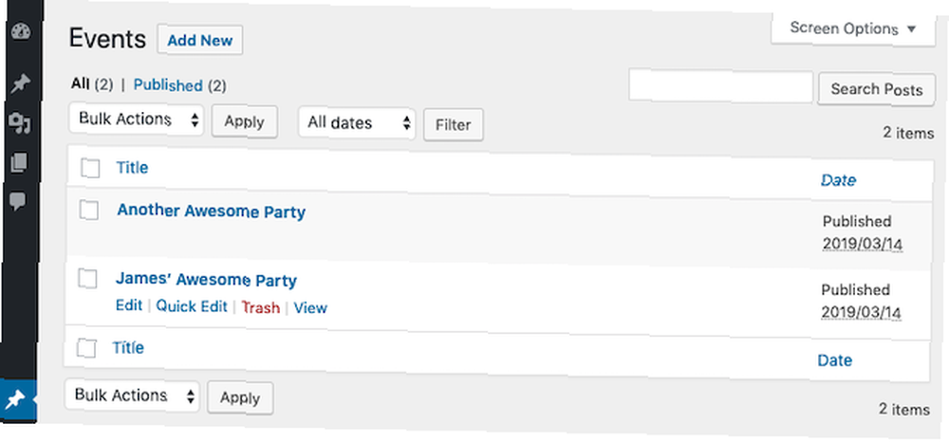
Task: Open the bottom Bulk Actions dropdown
Action: click(x=132, y=396)
